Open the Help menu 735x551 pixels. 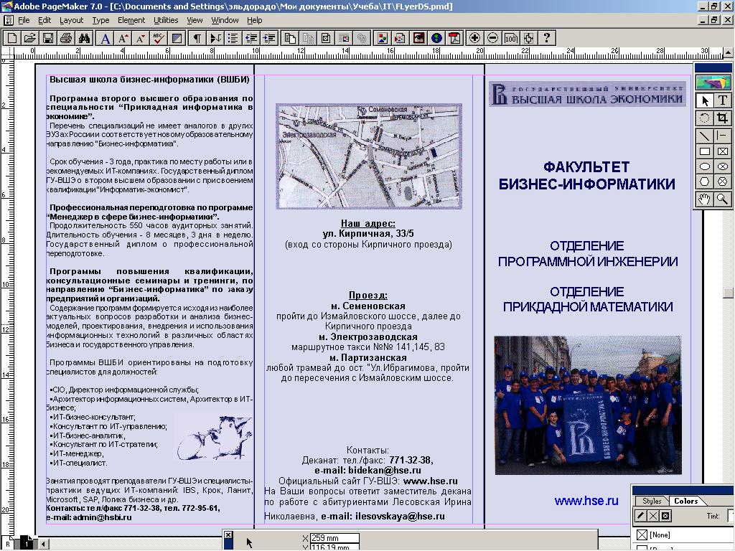click(255, 20)
